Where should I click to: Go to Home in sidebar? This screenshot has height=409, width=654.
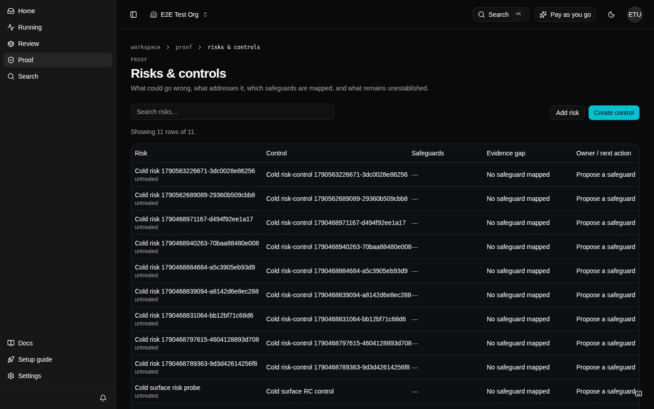click(58, 11)
